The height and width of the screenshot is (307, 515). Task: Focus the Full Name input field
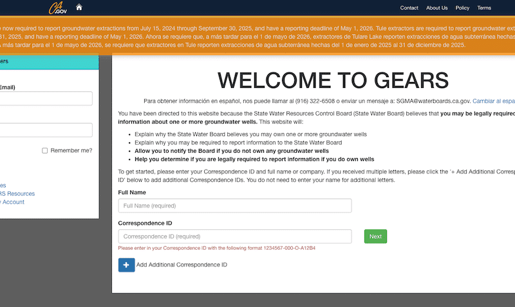[x=235, y=206]
